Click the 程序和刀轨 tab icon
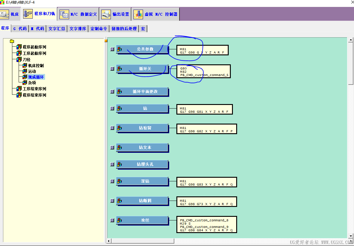354x246 pixels. click(x=28, y=14)
